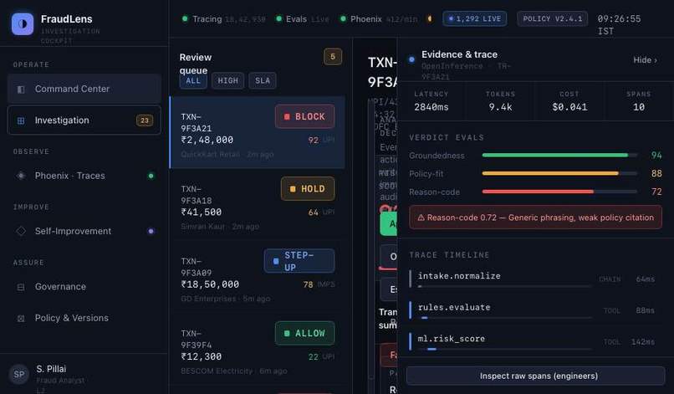Click the review queue count badge 5
Image resolution: width=674 pixels, height=394 pixels.
pos(333,57)
